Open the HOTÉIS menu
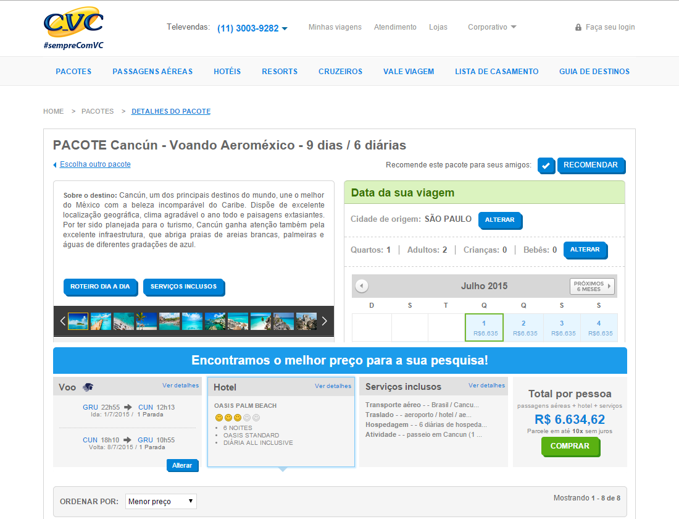The height and width of the screenshot is (519, 679). (x=227, y=72)
